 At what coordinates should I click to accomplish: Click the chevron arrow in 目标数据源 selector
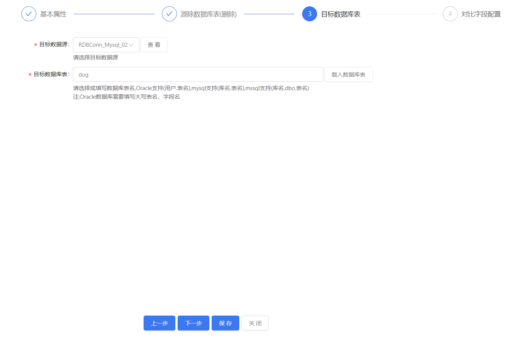[131, 45]
